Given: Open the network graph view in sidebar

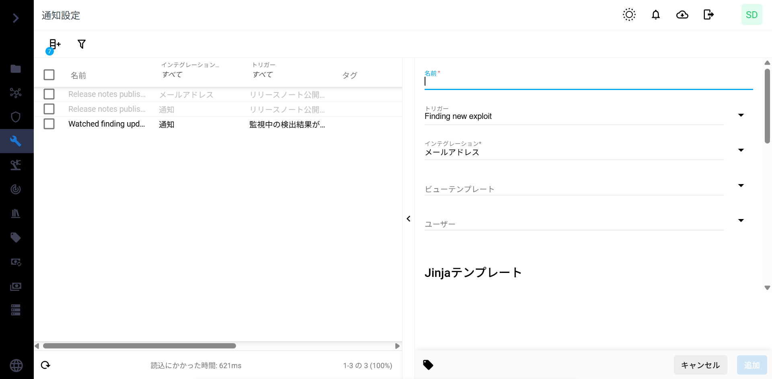Looking at the screenshot, I should [16, 92].
